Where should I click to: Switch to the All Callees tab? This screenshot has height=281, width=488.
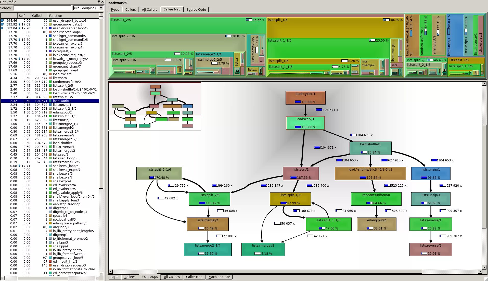click(172, 277)
